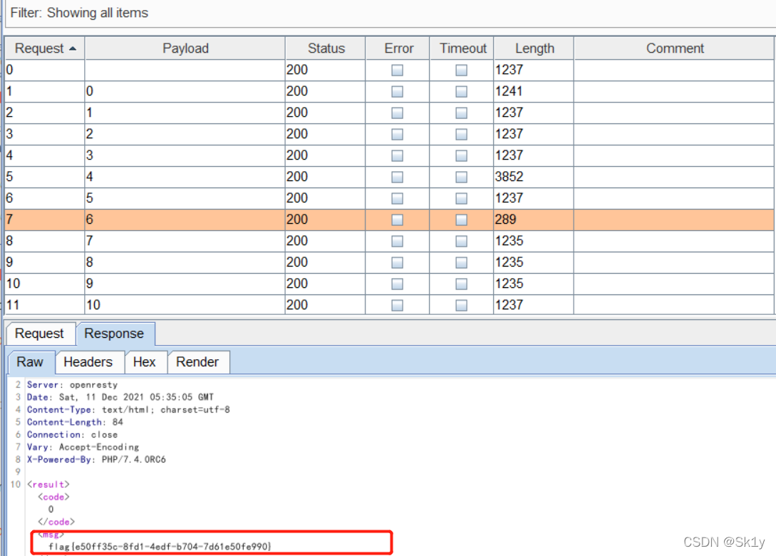Switch to the Hex view tab
The image size is (776, 556).
pos(145,362)
